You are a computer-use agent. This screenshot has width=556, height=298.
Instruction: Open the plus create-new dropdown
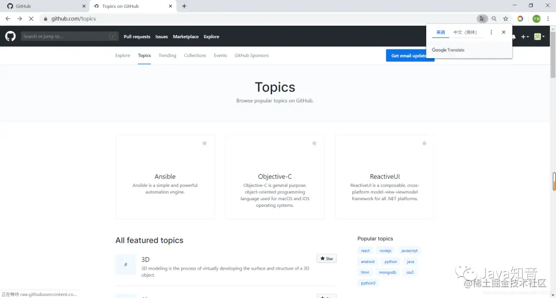tap(525, 37)
